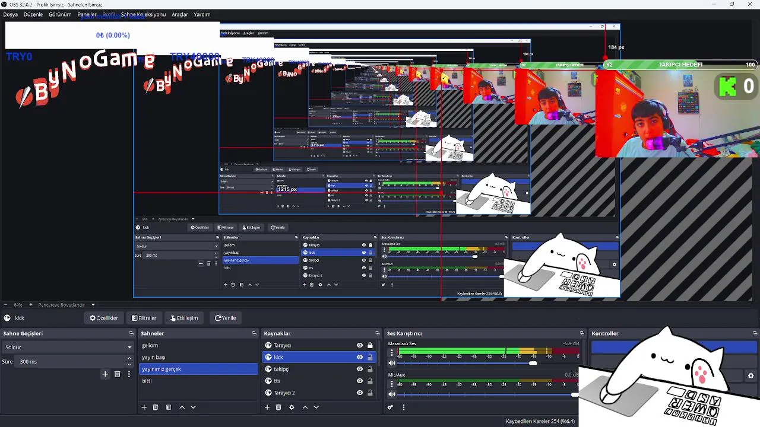760x427 pixels.
Task: Open the Yardım menu
Action: pyautogui.click(x=202, y=14)
